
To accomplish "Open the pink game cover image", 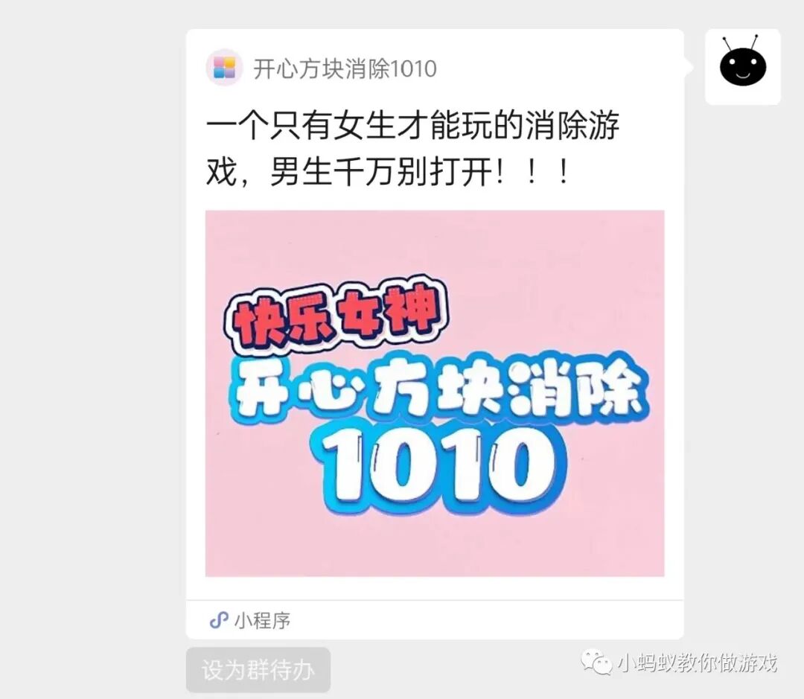I will pyautogui.click(x=435, y=393).
